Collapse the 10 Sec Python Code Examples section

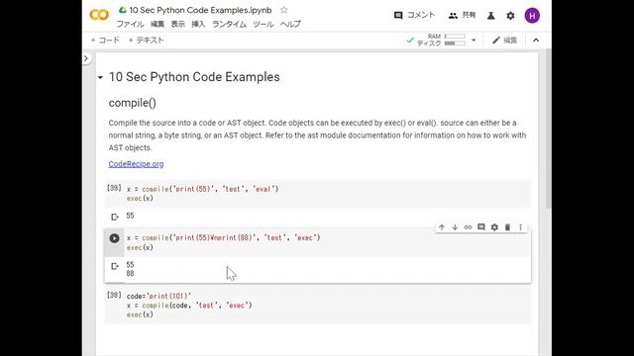pyautogui.click(x=100, y=77)
